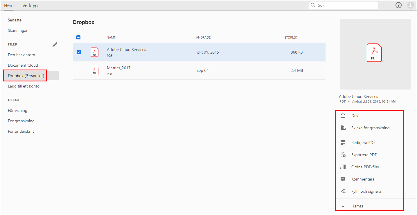Choose Redigera PDF action

pos(363,143)
